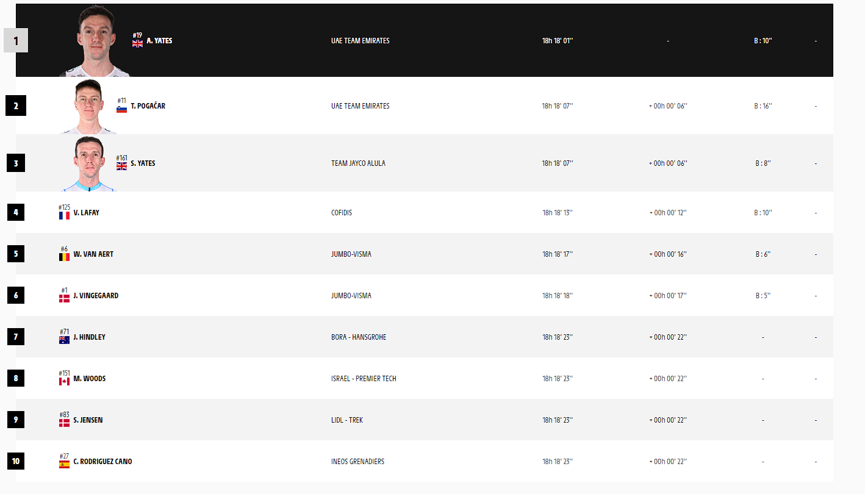Click the Spanish flag beside C. Rodriguez Cano
865x494 pixels.
pyautogui.click(x=64, y=465)
